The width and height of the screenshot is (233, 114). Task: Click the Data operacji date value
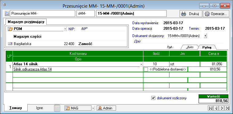(173, 28)
